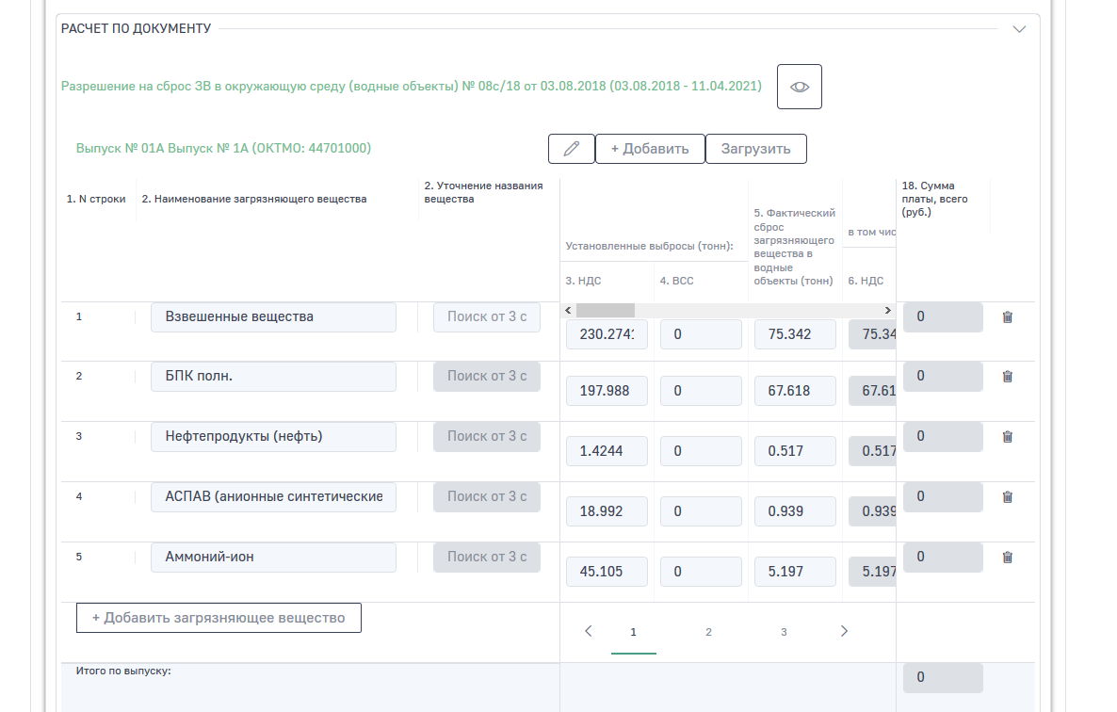Switch to page 3 of the table
The width and height of the screenshot is (1117, 712).
point(784,632)
